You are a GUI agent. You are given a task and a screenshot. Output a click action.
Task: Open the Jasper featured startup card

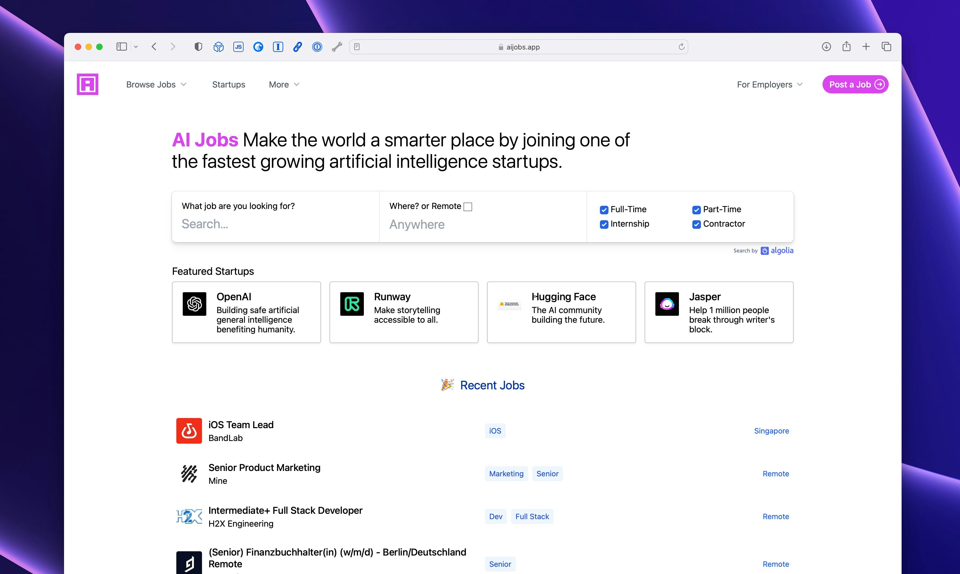click(x=719, y=312)
